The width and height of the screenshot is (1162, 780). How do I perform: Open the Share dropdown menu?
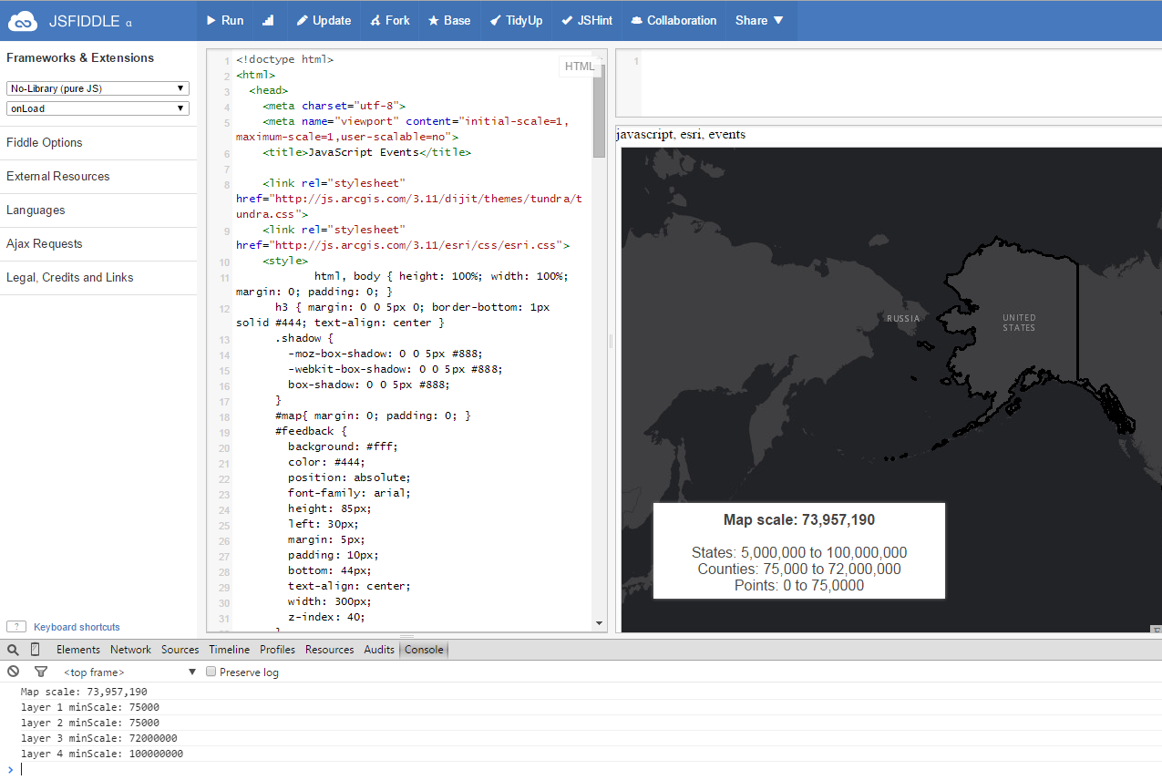point(760,20)
